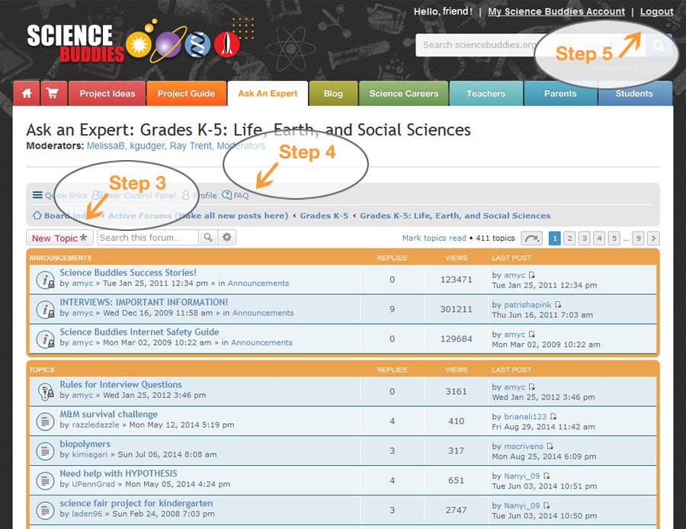This screenshot has width=686, height=529.
Task: Open author laden96 profile
Action: point(87,514)
